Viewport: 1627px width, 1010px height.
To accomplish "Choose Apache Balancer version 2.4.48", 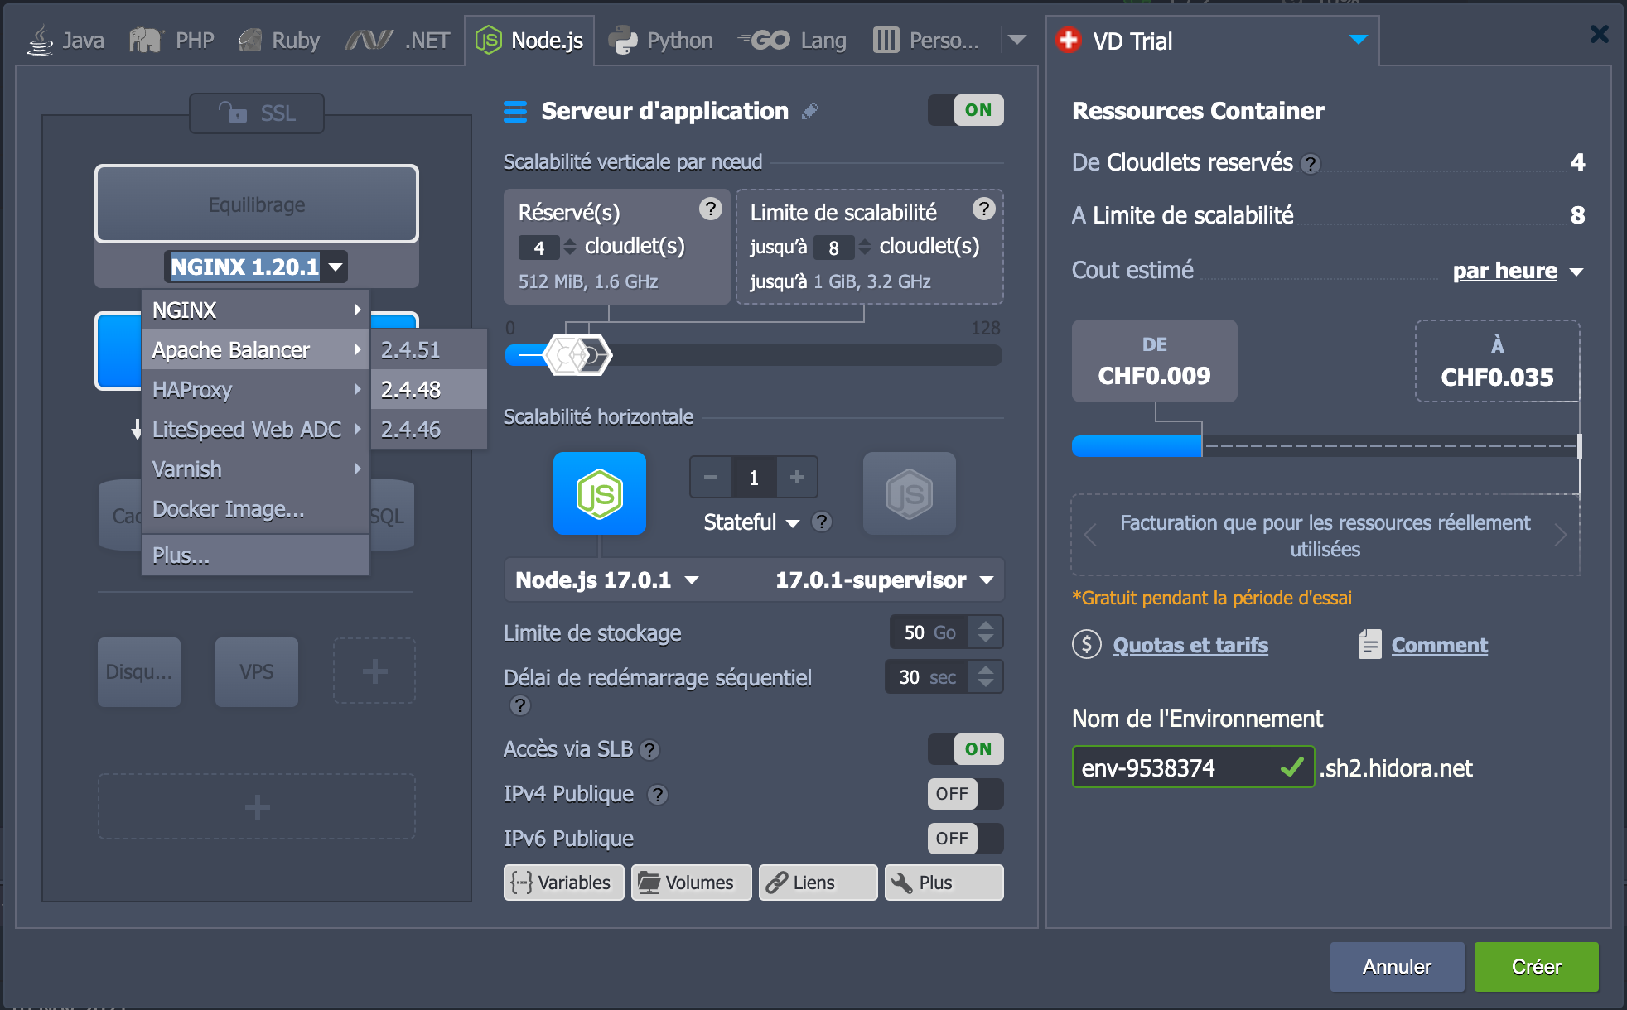I will point(428,389).
